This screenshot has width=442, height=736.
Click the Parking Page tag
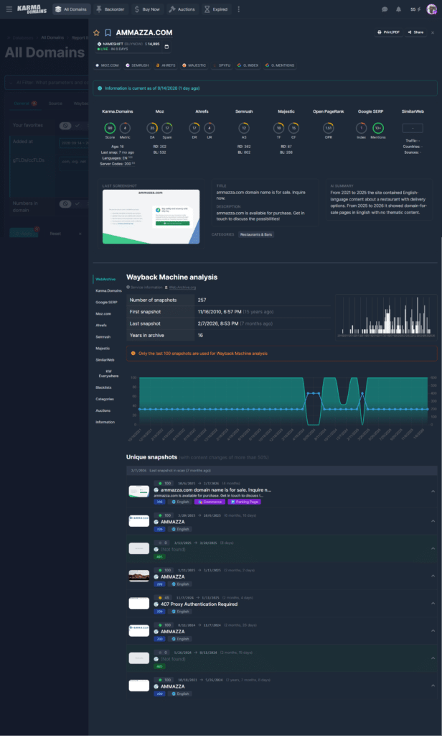(244, 502)
